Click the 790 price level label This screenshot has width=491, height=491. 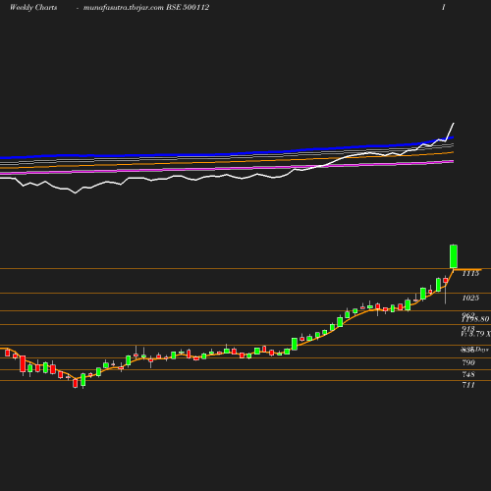click(468, 362)
